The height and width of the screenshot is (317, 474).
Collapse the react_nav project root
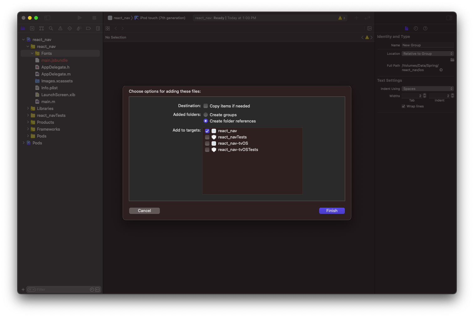tap(23, 39)
